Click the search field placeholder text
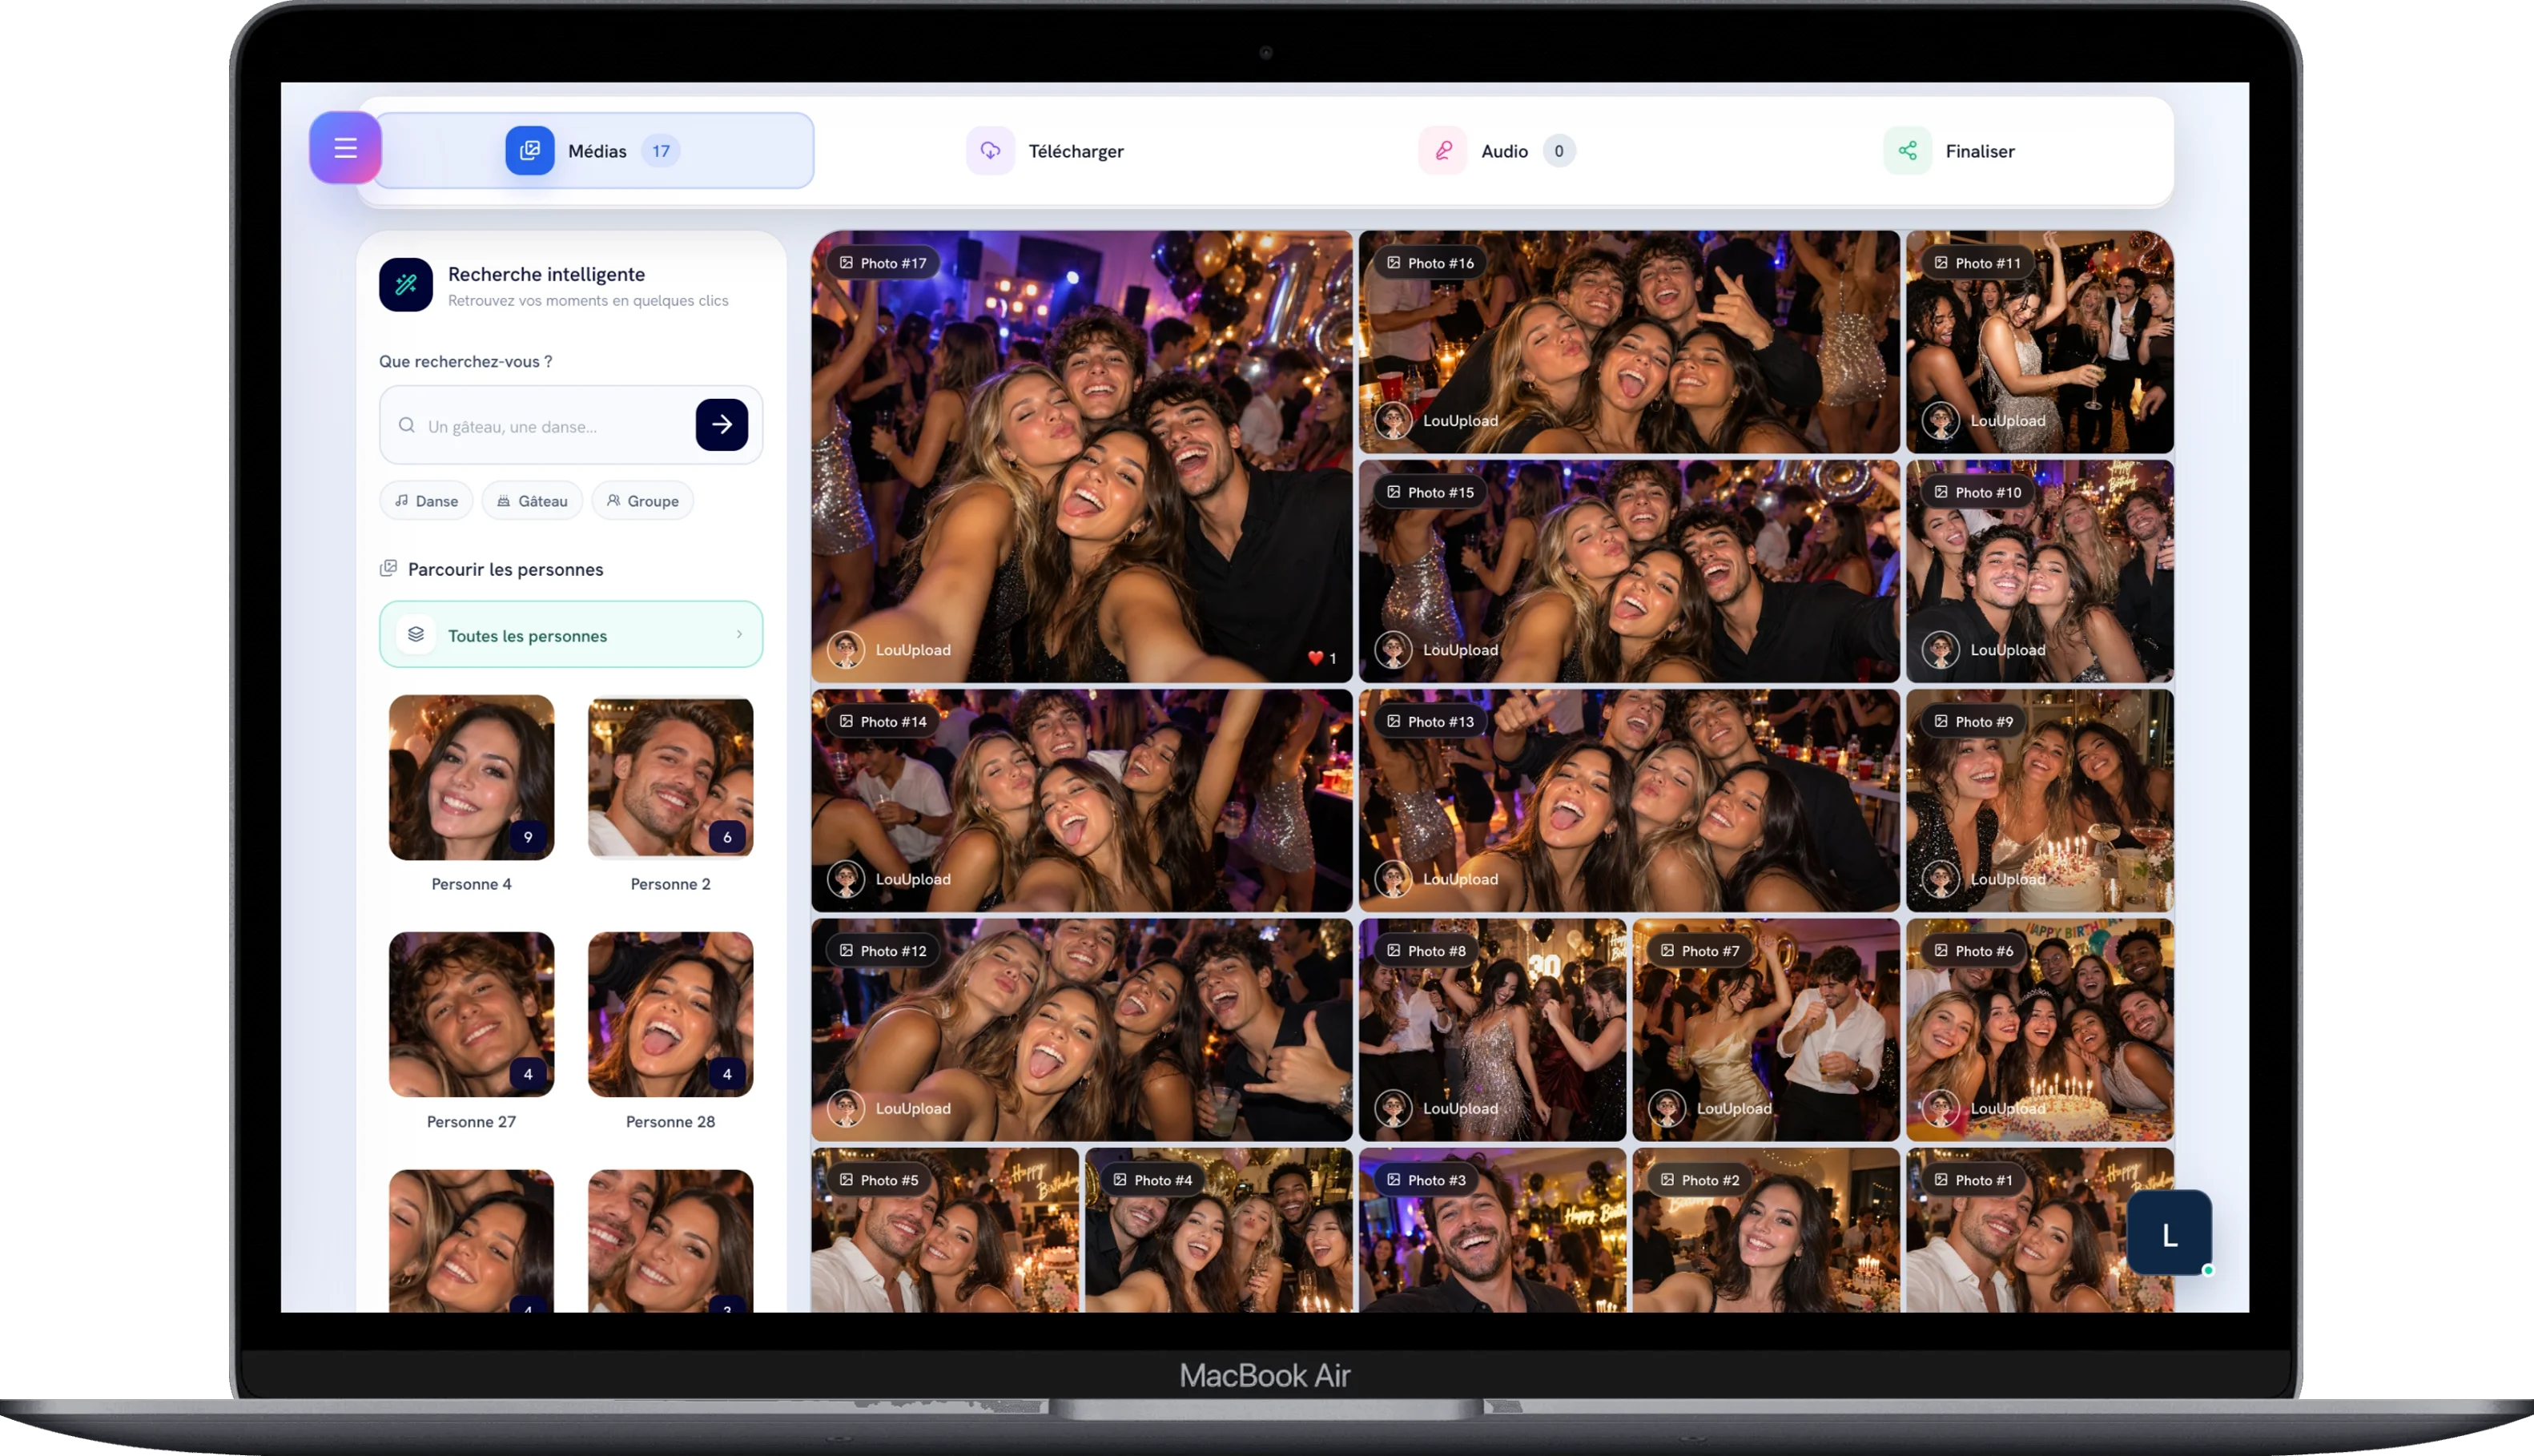The image size is (2534, 1456). 512,427
